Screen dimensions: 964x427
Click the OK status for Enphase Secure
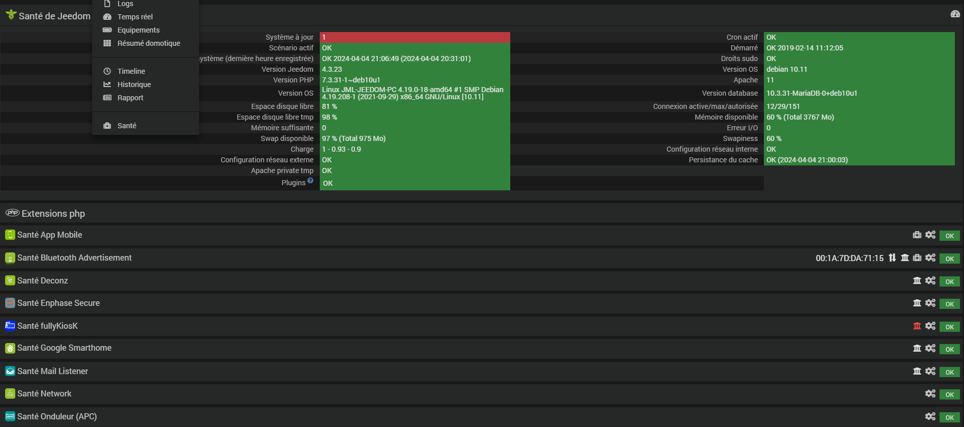pyautogui.click(x=950, y=304)
